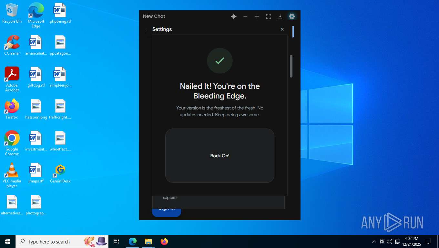Open Task View on the taskbar

(x=116, y=242)
